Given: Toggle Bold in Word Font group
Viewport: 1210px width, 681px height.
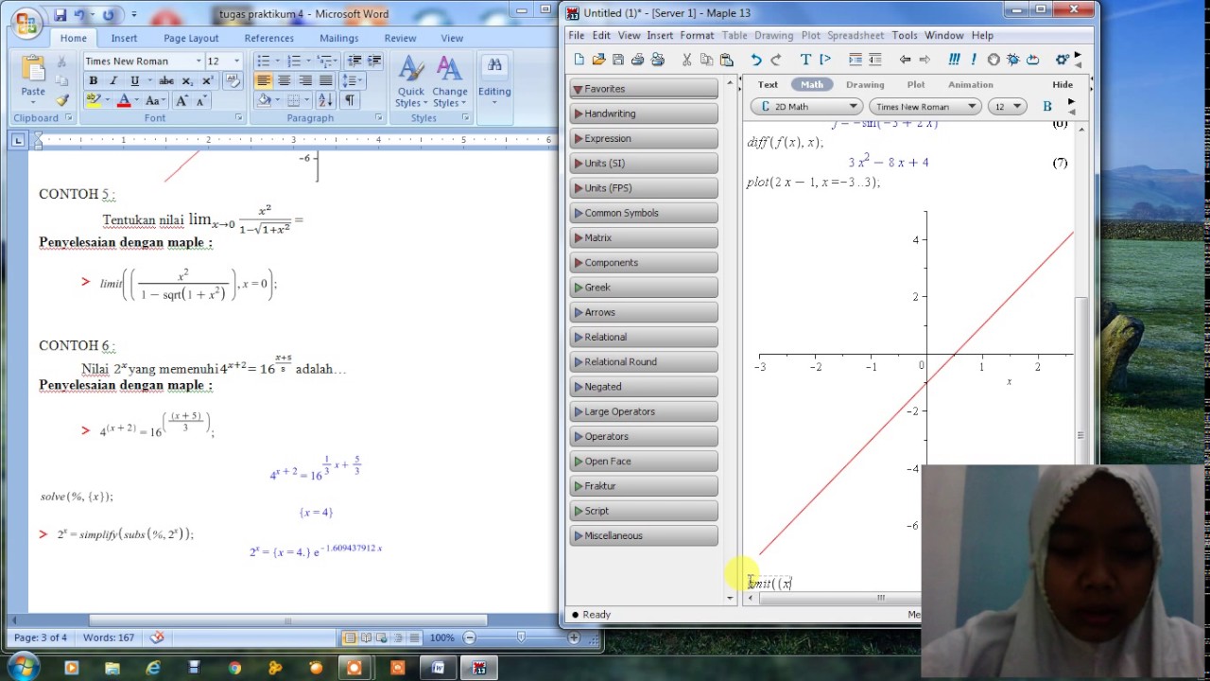Looking at the screenshot, I should [93, 81].
